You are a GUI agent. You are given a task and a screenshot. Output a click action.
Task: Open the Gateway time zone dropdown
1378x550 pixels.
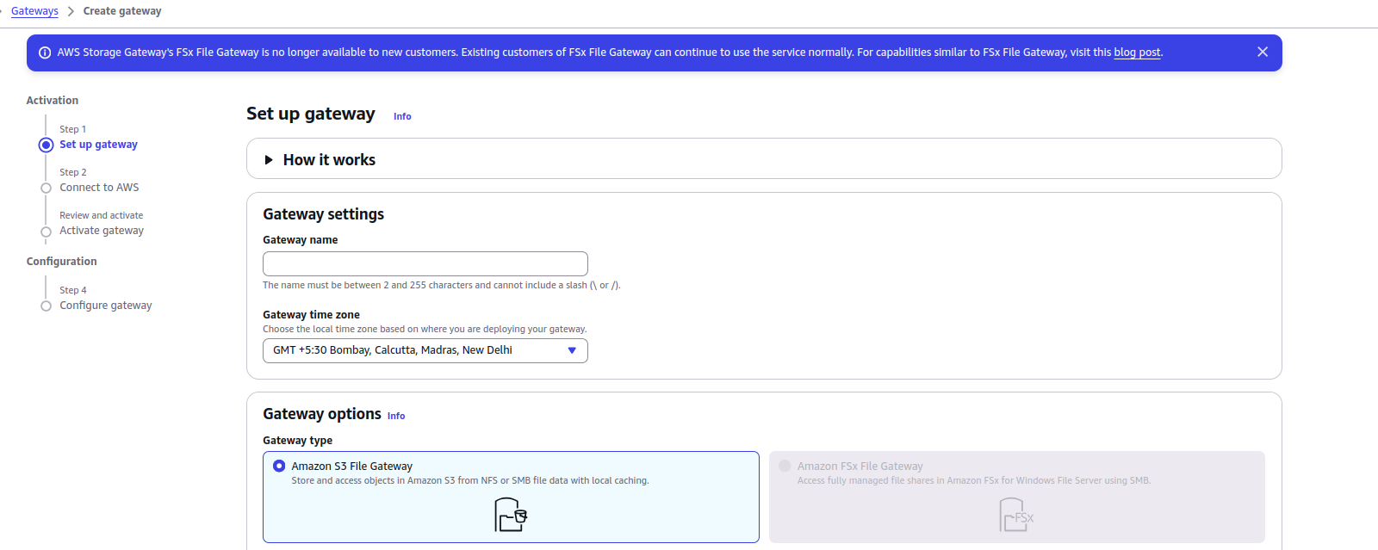coord(425,350)
